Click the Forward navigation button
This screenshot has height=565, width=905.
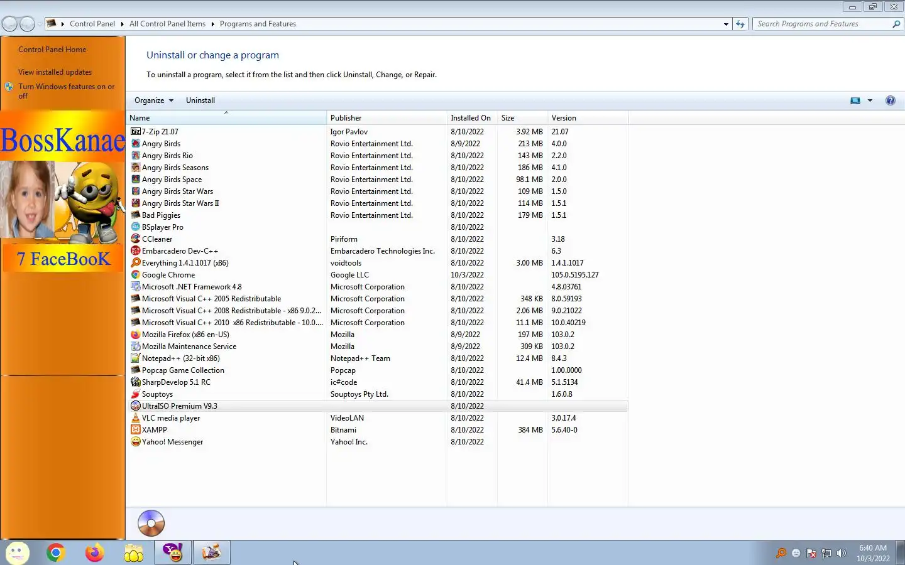(27, 24)
